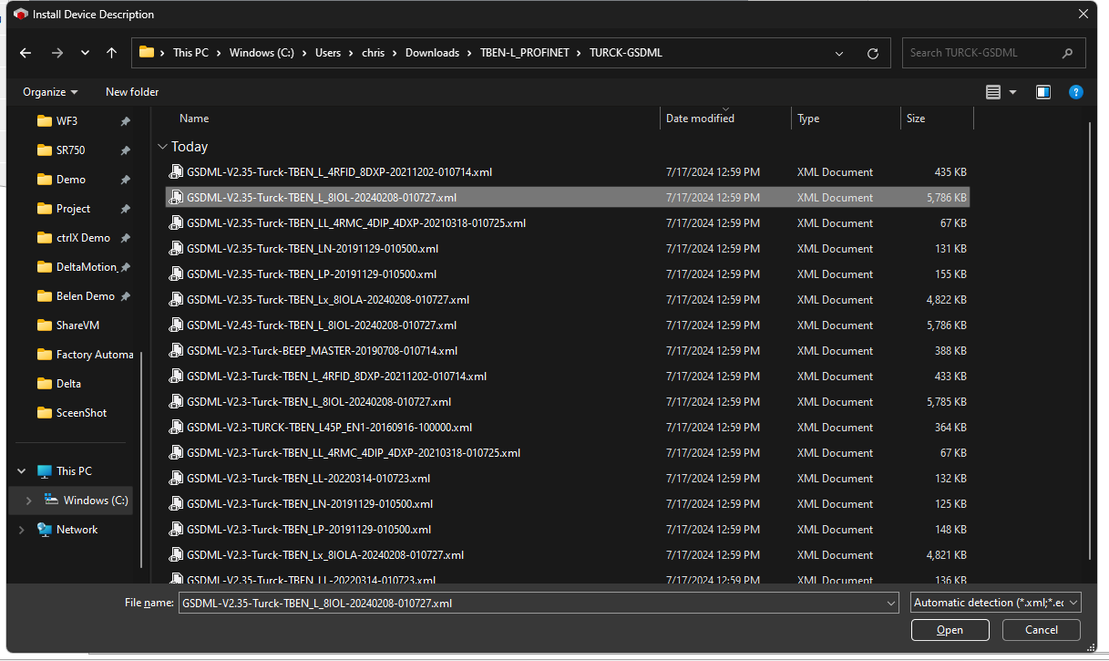Viewport: 1109px width, 661px height.
Task: Click the search magnifier icon
Action: (1067, 53)
